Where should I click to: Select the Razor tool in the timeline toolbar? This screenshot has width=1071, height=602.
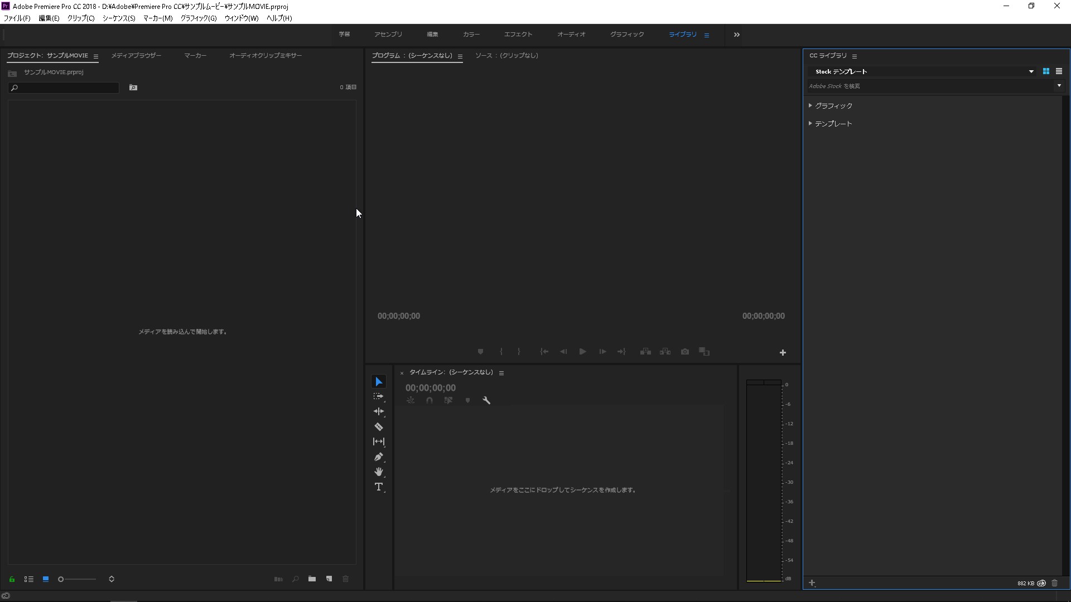pyautogui.click(x=379, y=426)
